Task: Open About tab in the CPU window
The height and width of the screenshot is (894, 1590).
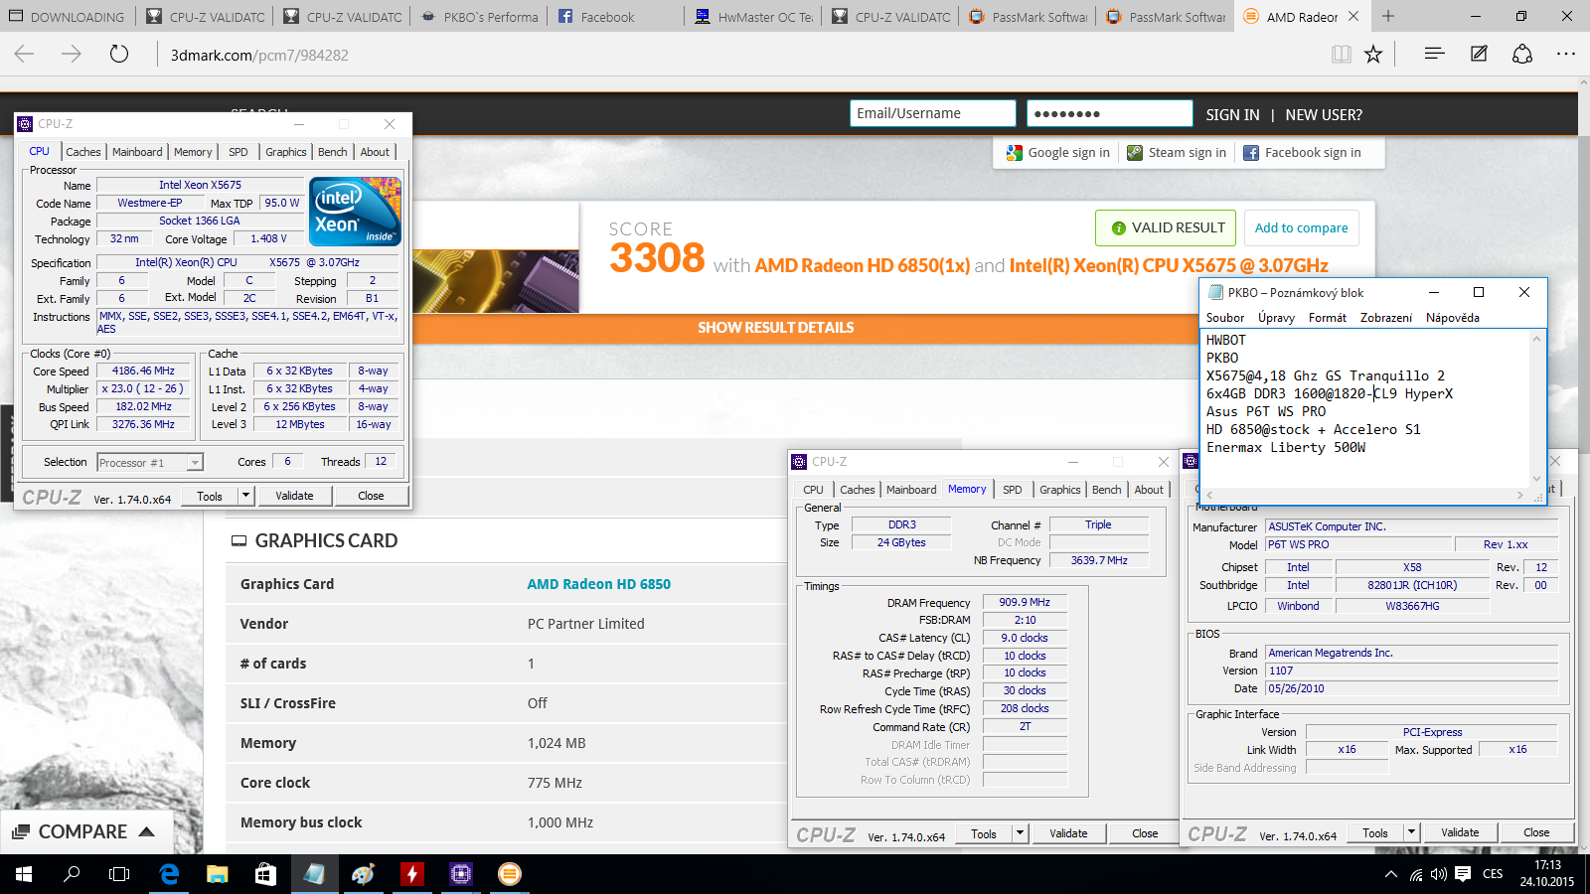Action: click(x=375, y=152)
